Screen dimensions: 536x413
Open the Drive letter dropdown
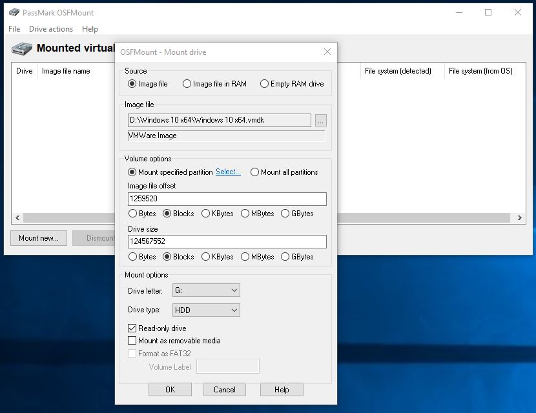[206, 290]
